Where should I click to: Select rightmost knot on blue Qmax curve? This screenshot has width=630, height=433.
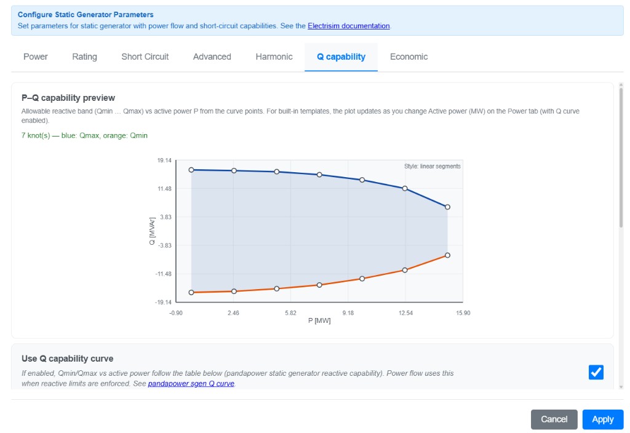pos(447,207)
